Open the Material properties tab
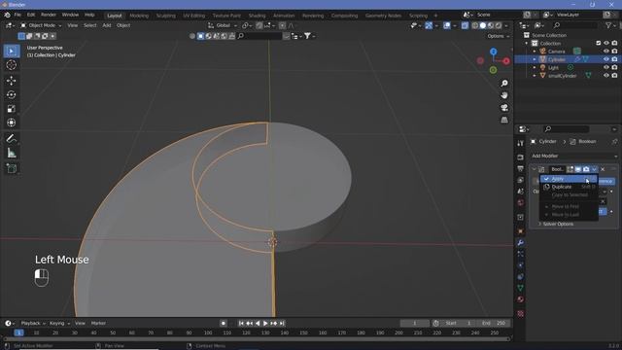This screenshot has width=622, height=350. click(x=521, y=299)
